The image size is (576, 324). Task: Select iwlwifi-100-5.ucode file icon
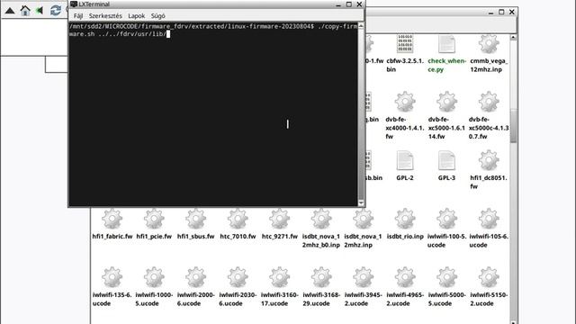446,219
